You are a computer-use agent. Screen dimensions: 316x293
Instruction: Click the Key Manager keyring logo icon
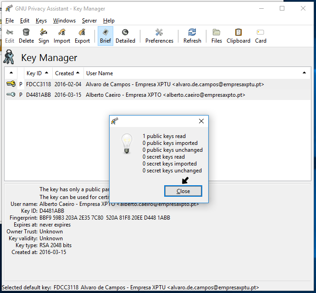tap(9, 57)
